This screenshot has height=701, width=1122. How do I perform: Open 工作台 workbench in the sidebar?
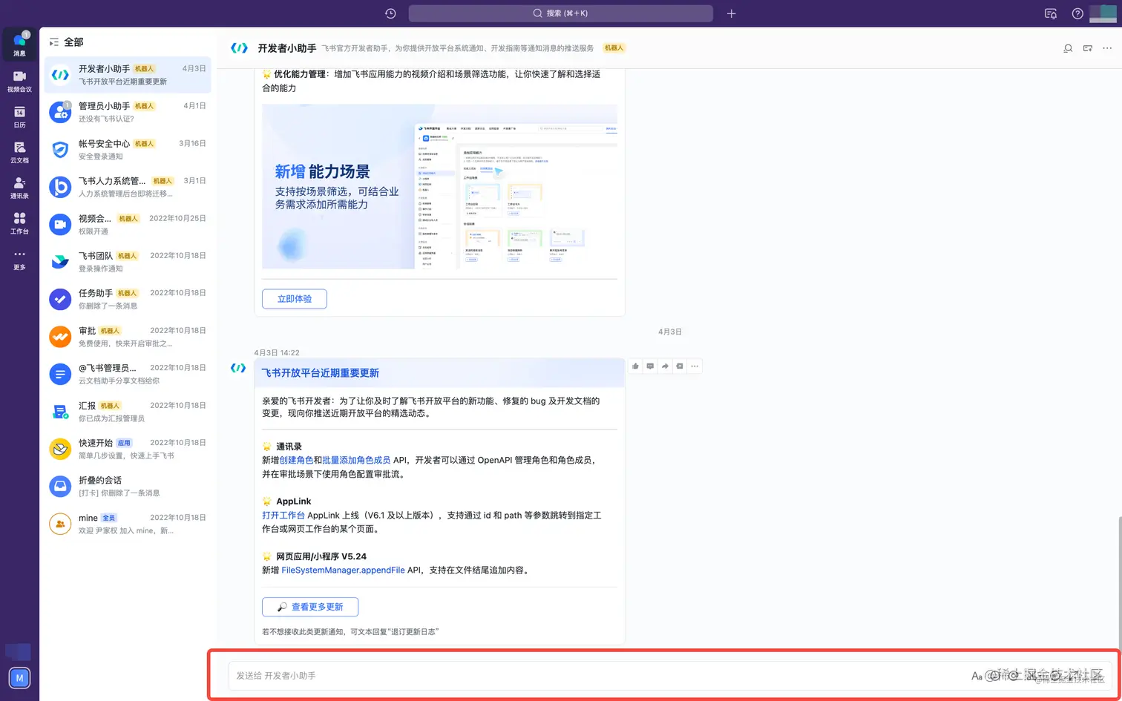(x=19, y=223)
